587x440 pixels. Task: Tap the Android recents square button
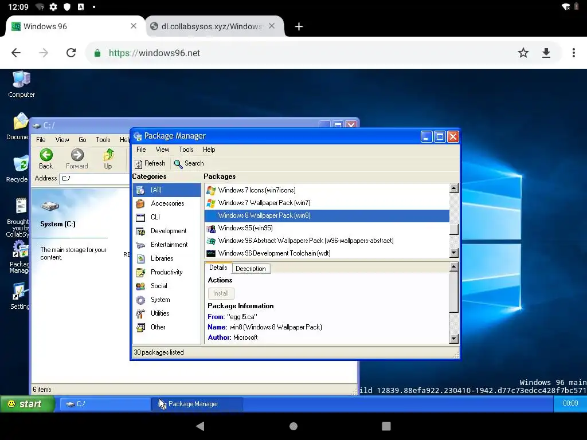coord(386,426)
